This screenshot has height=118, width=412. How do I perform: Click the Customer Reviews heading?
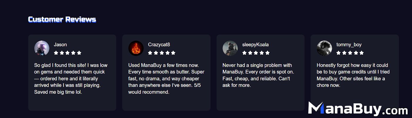(x=62, y=19)
